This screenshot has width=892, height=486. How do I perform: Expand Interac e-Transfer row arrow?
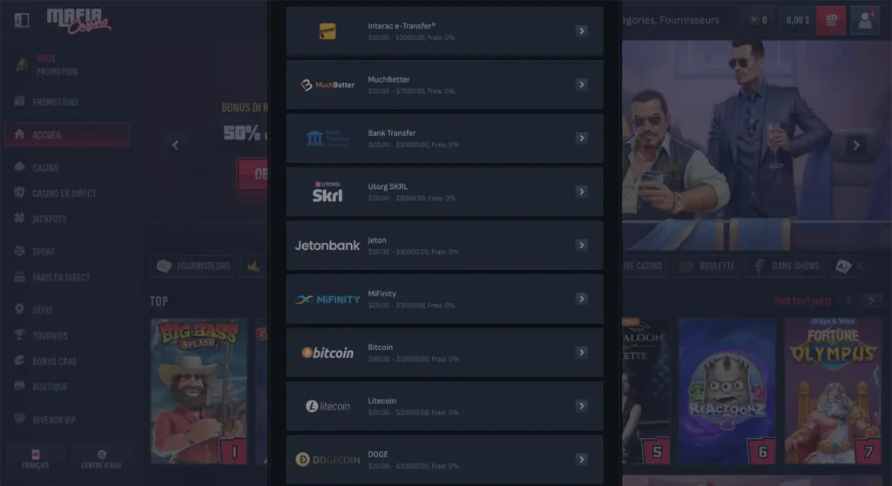(581, 30)
